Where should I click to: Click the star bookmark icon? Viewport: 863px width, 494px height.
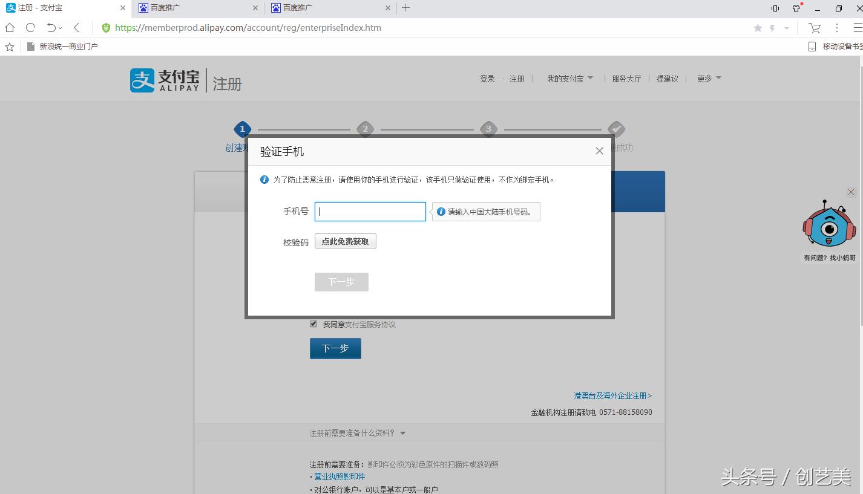tap(758, 28)
